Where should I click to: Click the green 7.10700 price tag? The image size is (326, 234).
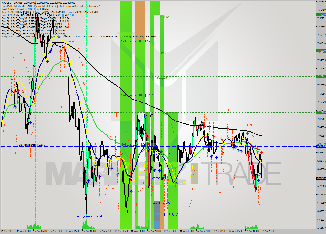point(321,112)
